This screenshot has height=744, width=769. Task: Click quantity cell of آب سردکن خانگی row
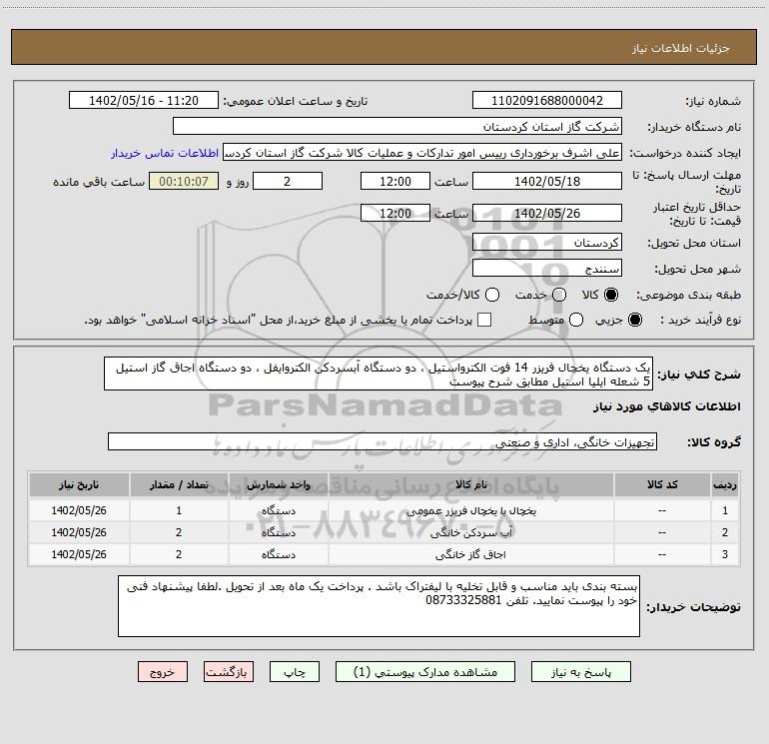coord(179,532)
